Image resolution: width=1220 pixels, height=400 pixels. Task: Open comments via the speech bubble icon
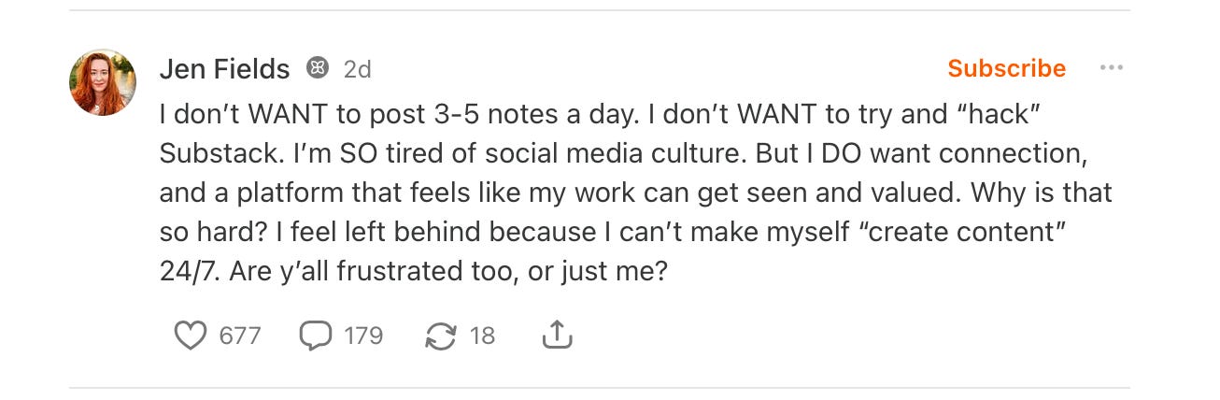315,336
